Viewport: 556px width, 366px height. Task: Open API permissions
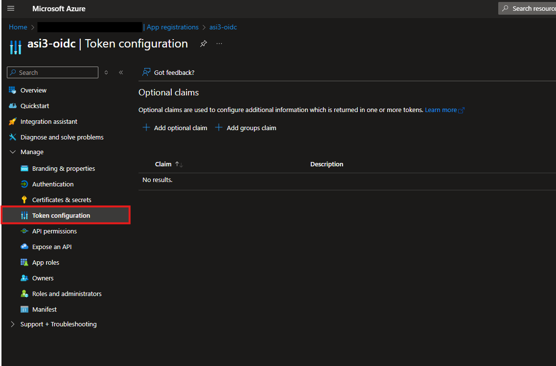point(54,231)
